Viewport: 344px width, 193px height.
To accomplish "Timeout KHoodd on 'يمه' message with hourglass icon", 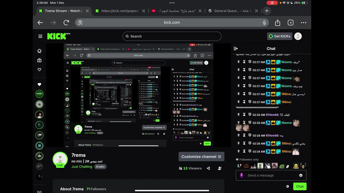I will (x=244, y=135).
